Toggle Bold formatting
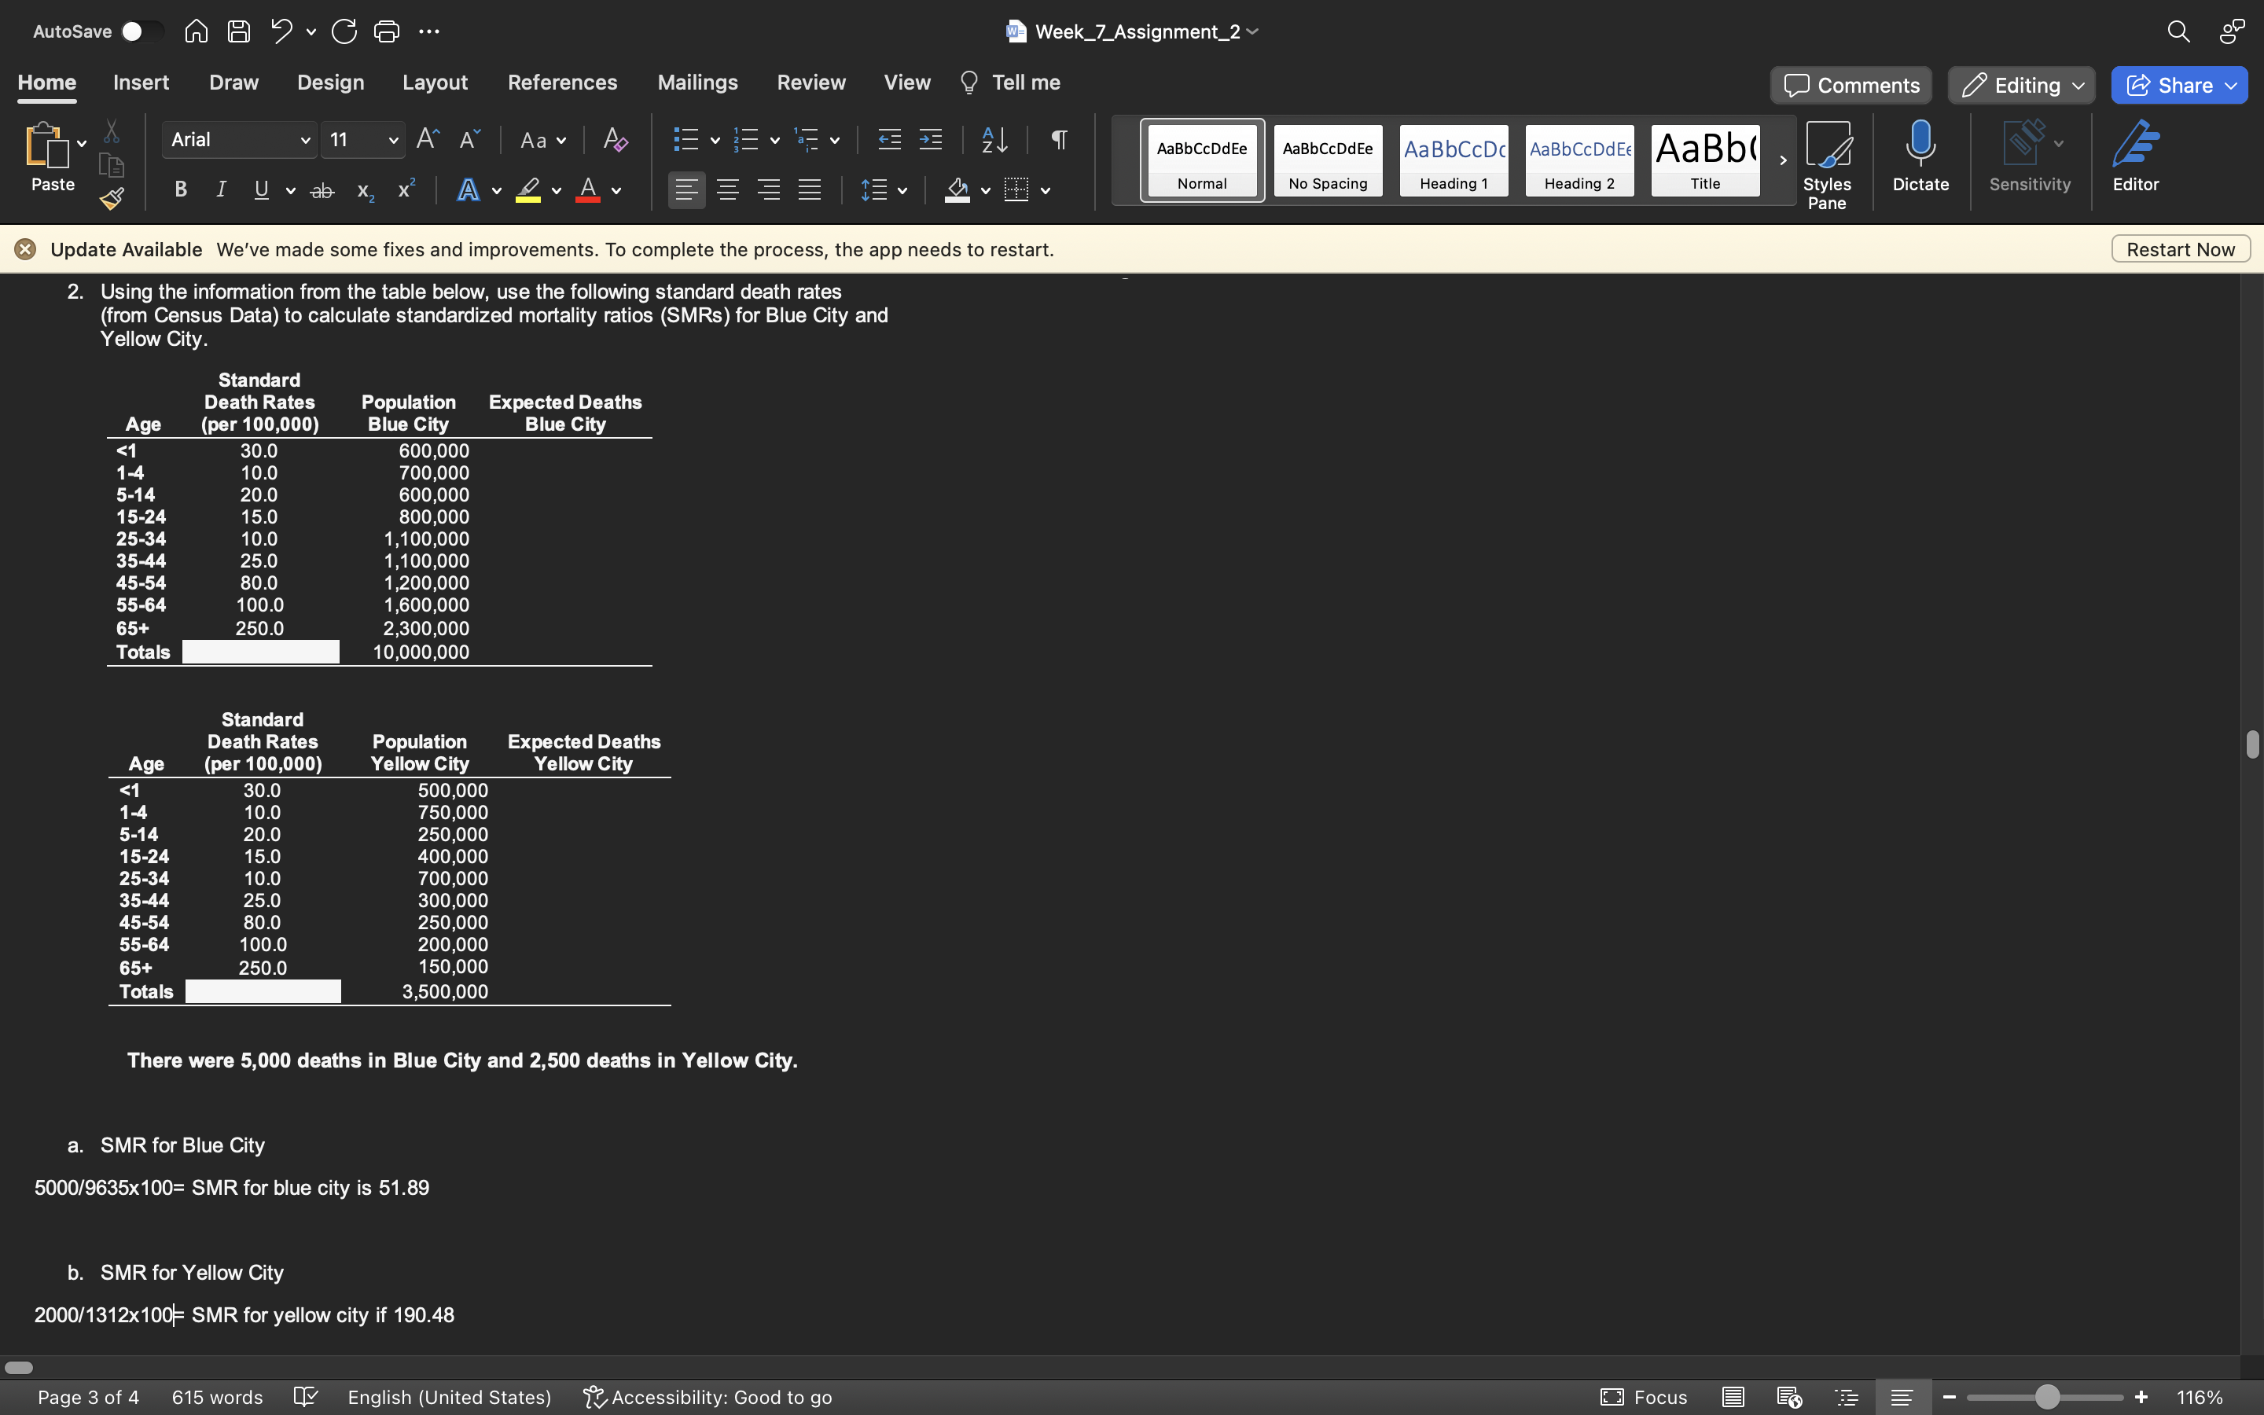 point(181,190)
